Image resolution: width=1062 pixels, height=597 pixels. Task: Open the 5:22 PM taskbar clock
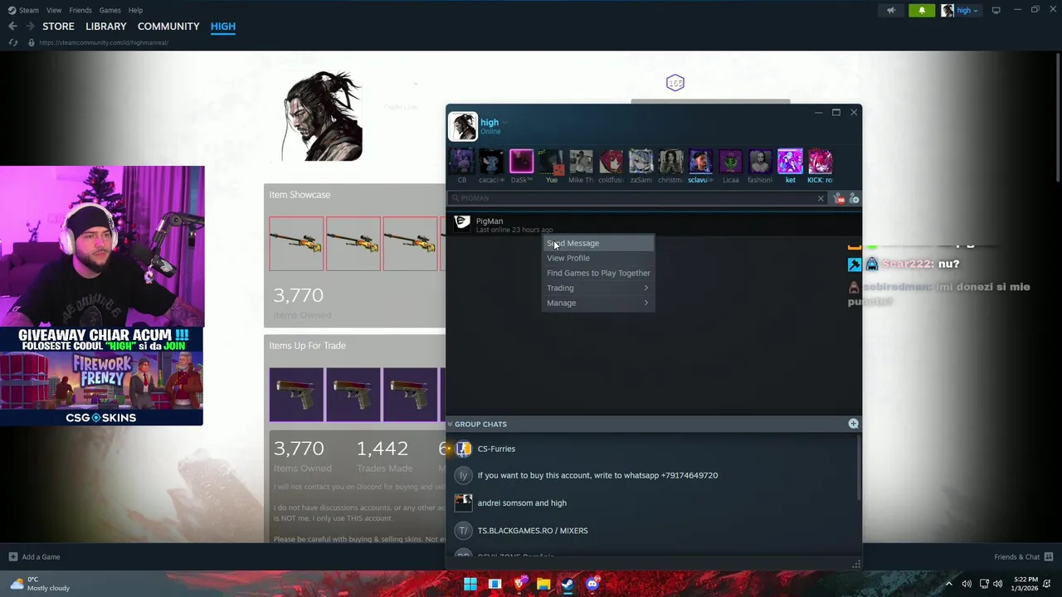(1025, 584)
